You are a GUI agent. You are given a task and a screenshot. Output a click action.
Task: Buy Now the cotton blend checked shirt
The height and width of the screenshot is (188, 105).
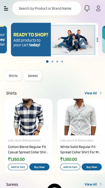[39, 167]
